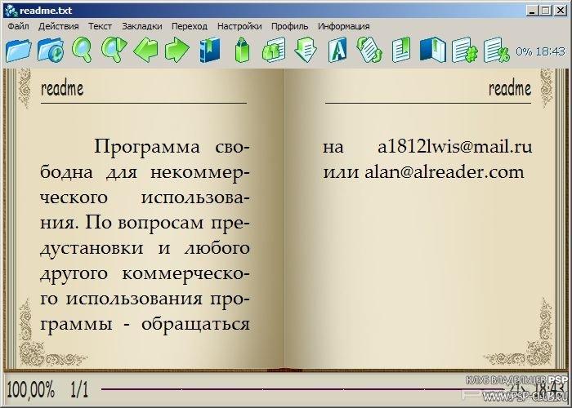The image size is (572, 408).
Task: Click the blue book icon in toolbar
Action: [x=209, y=51]
